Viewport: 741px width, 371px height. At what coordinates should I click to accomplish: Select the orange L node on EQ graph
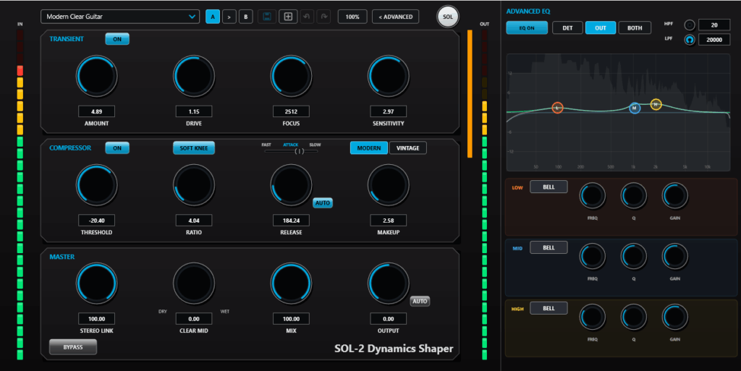click(557, 108)
